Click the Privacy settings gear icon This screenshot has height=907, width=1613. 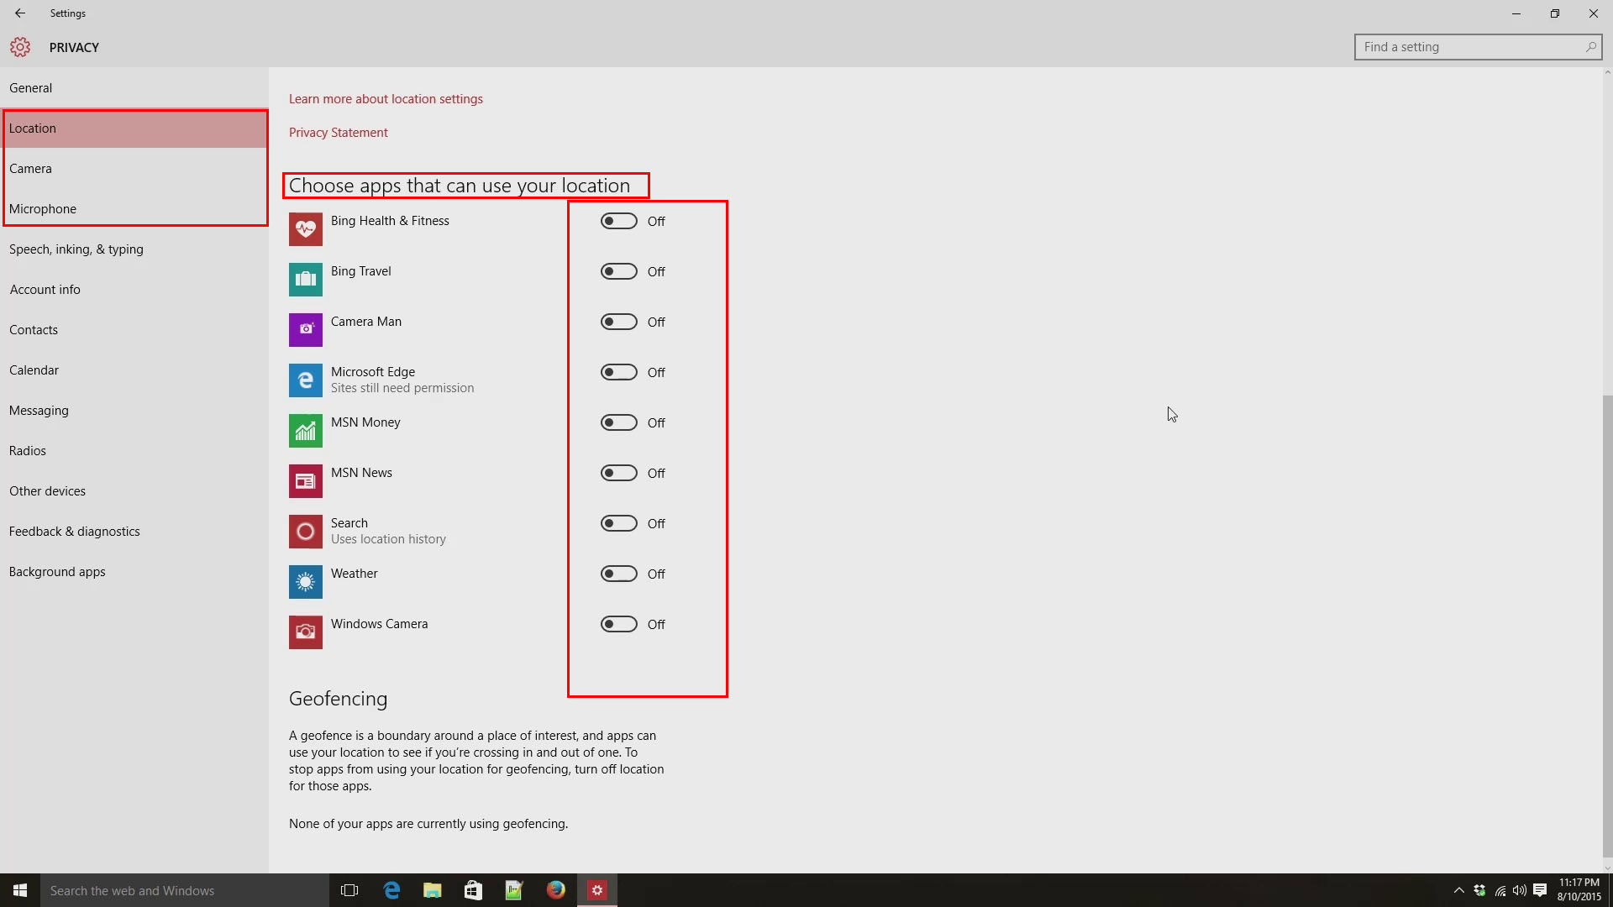(x=20, y=47)
